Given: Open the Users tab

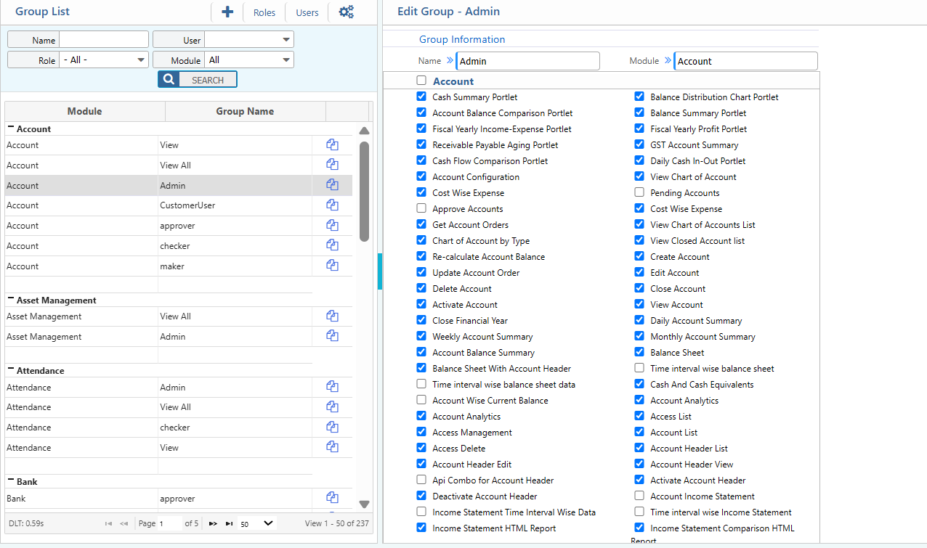Looking at the screenshot, I should [307, 12].
